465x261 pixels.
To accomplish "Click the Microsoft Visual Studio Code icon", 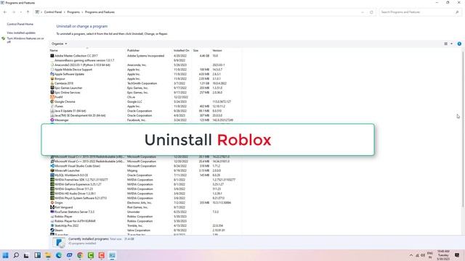I will tap(52, 166).
